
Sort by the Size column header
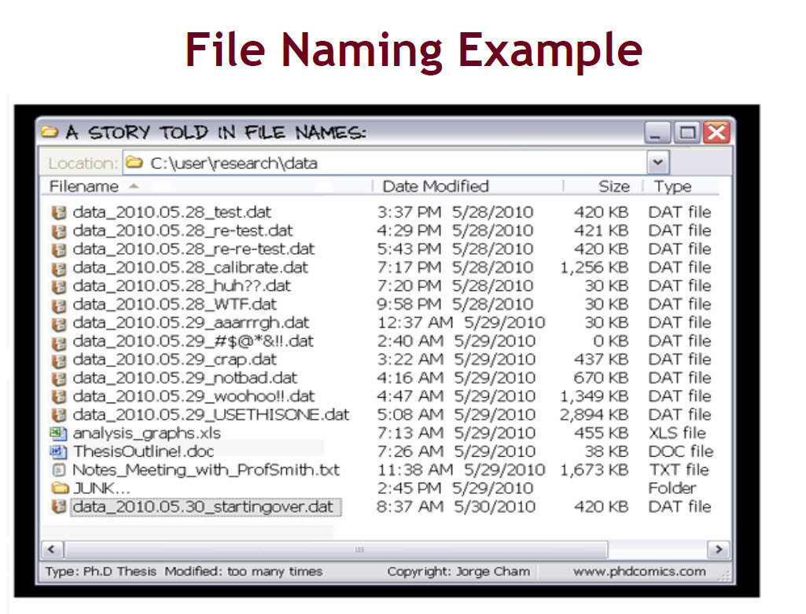coord(614,186)
